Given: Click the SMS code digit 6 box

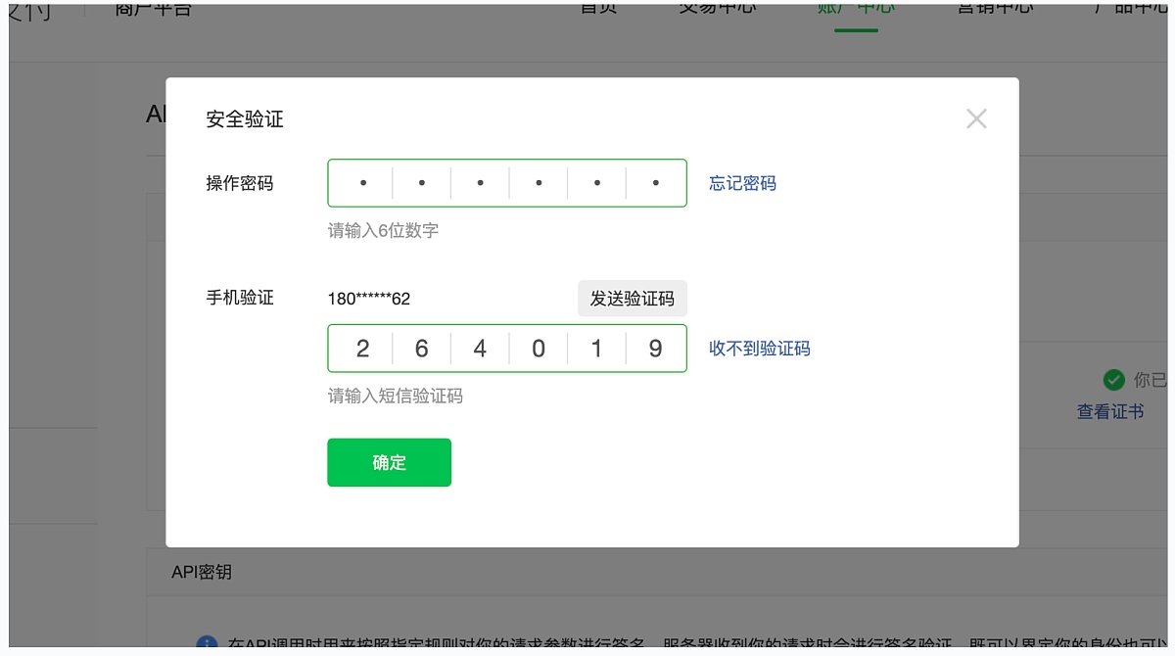Looking at the screenshot, I should click(x=421, y=349).
